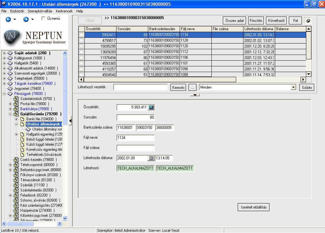Expand the Saját adatok tree node
Screen dimensions: 325x233
click(4, 53)
